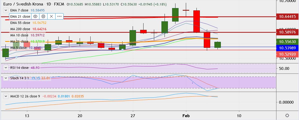Screen dimensions: 299x120
Task: Toggle EMA 21 visibility eye icon
Action: (x=35, y=16)
